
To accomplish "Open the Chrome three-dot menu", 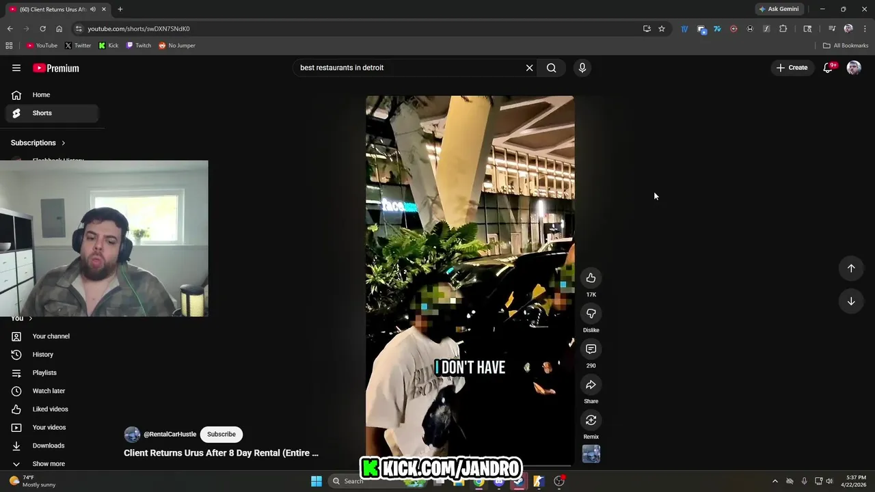I will click(865, 29).
